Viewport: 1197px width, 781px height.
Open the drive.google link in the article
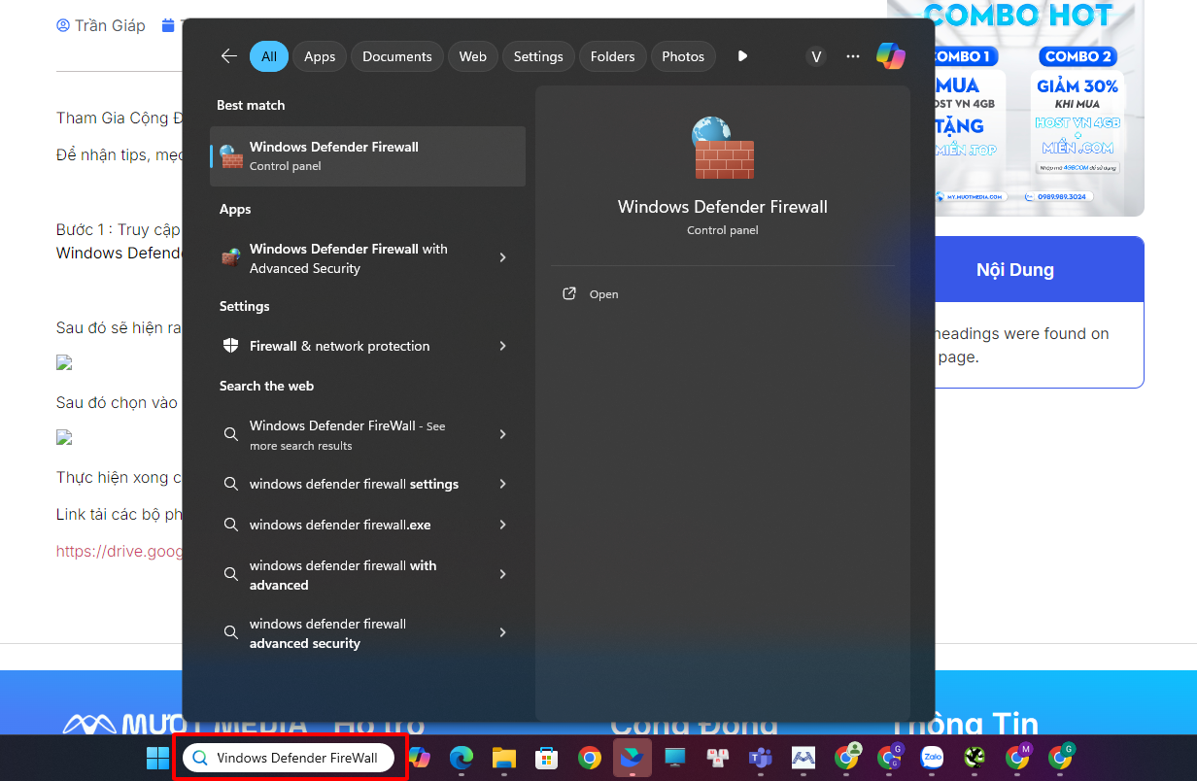pyautogui.click(x=120, y=551)
